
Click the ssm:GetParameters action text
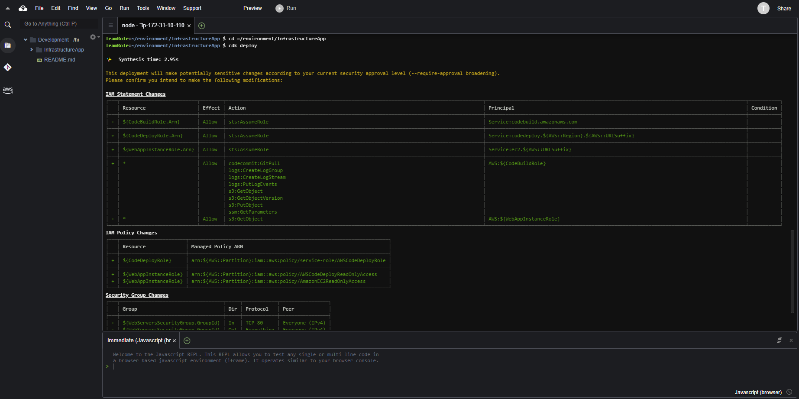pyautogui.click(x=253, y=212)
